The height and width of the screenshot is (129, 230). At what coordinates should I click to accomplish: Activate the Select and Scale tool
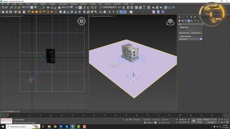tap(56, 8)
